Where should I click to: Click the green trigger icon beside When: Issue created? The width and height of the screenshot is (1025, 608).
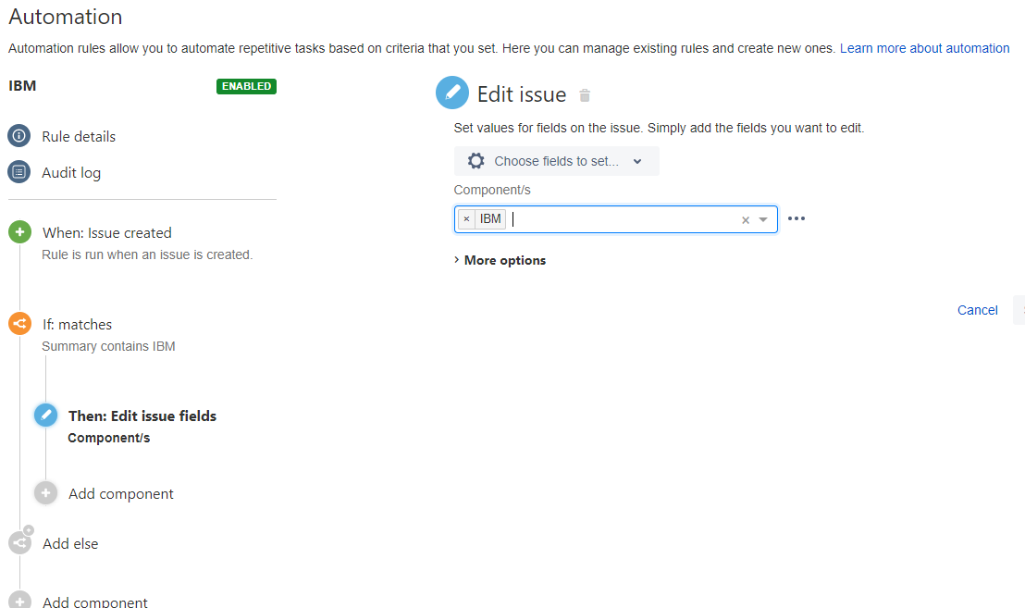click(19, 232)
